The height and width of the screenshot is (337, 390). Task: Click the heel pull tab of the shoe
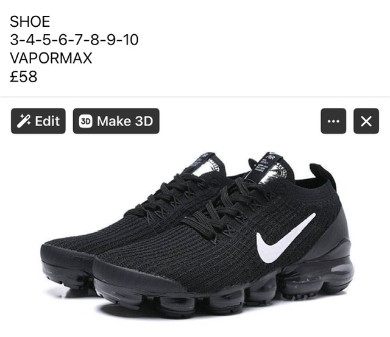(x=322, y=176)
